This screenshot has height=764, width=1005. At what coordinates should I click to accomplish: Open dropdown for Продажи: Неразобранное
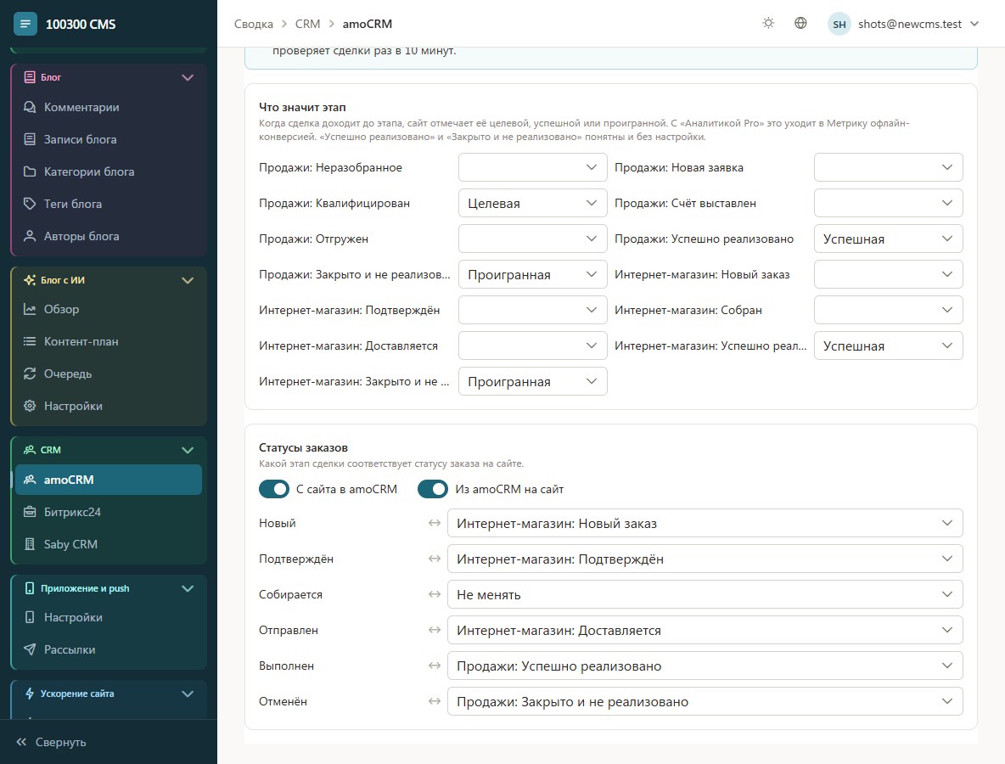coord(532,167)
